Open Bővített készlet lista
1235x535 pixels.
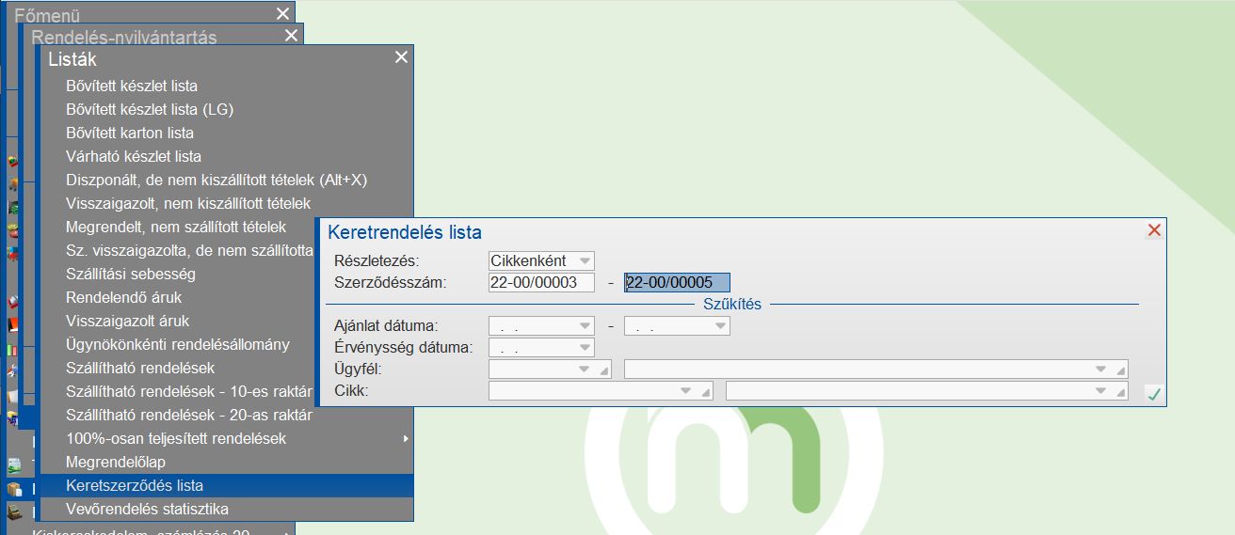226,86
